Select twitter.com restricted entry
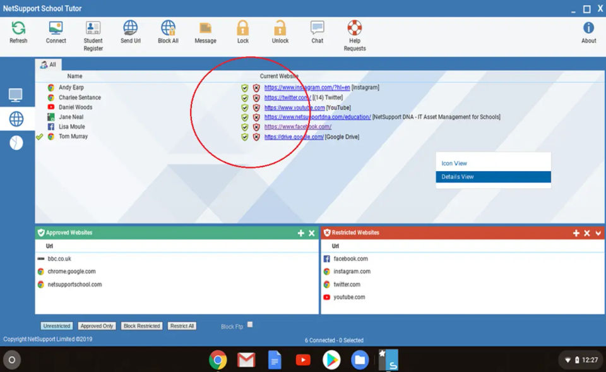This screenshot has width=606, height=372. click(347, 284)
